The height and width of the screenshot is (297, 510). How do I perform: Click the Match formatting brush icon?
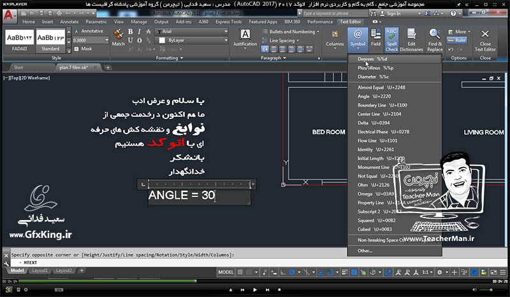click(x=118, y=34)
